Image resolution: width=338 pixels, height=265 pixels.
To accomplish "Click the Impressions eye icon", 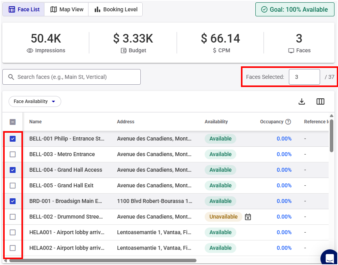I will [30, 51].
